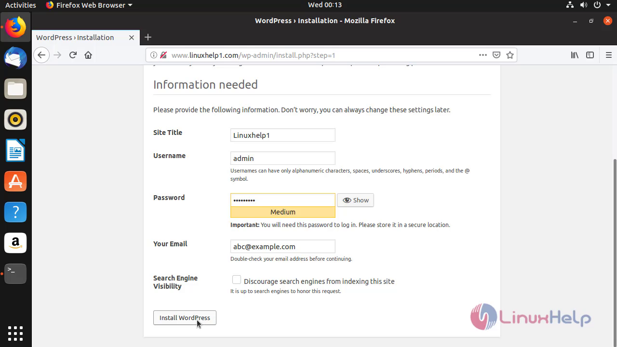Click the Medium password strength indicator
Viewport: 617px width, 347px height.
(282, 212)
